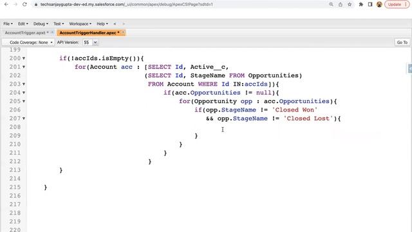Click the Go To button
The width and height of the screenshot is (412, 232).
[402, 42]
